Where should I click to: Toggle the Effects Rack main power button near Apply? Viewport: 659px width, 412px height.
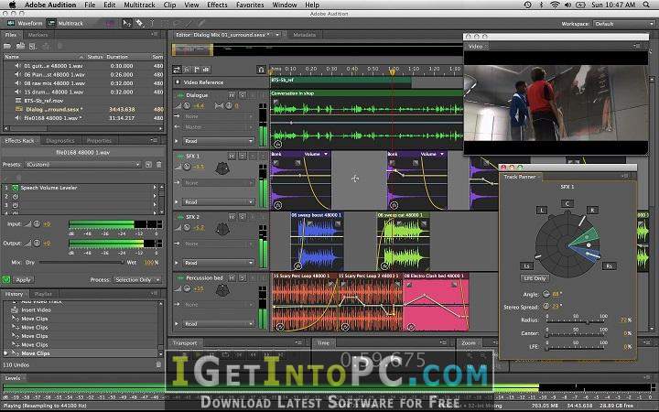pos(5,279)
